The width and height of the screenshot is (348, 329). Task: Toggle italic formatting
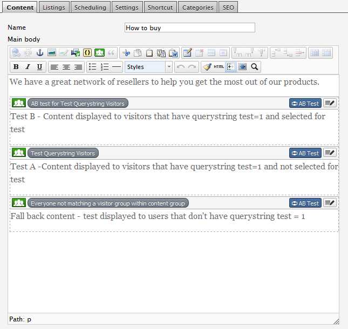tap(28, 67)
